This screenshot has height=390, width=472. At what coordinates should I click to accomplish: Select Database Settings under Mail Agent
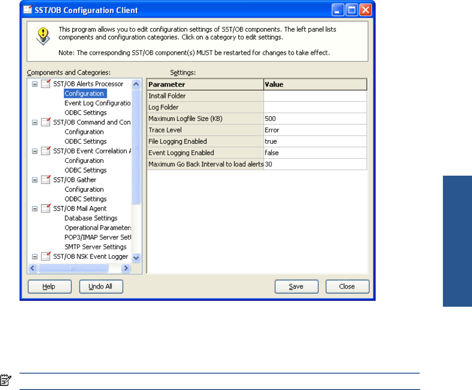coord(91,218)
